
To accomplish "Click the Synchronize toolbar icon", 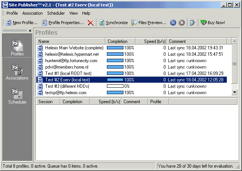I will click(x=102, y=23).
